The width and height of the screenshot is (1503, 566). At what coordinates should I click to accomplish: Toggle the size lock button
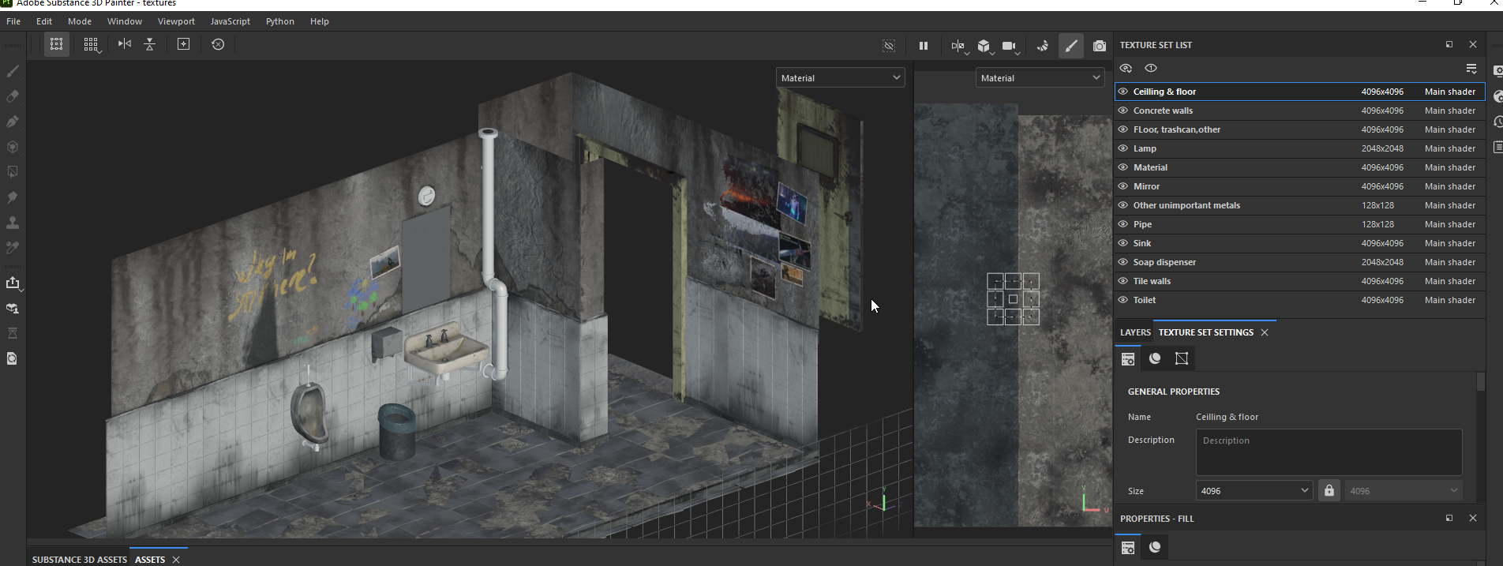pos(1329,490)
